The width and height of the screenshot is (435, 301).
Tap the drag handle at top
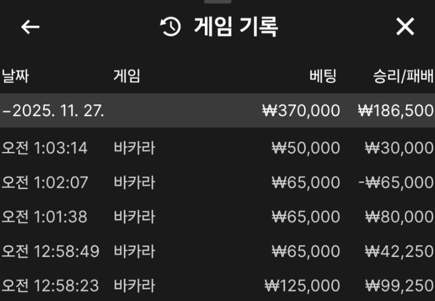218,2
